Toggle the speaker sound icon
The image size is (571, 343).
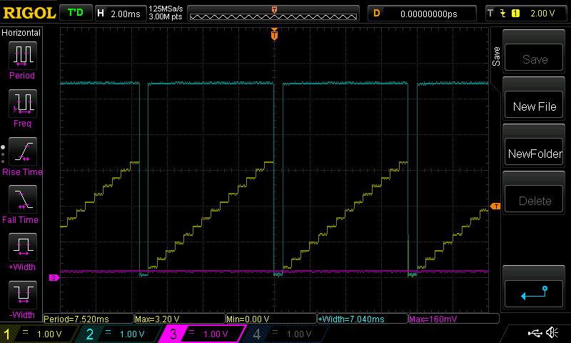point(552,333)
